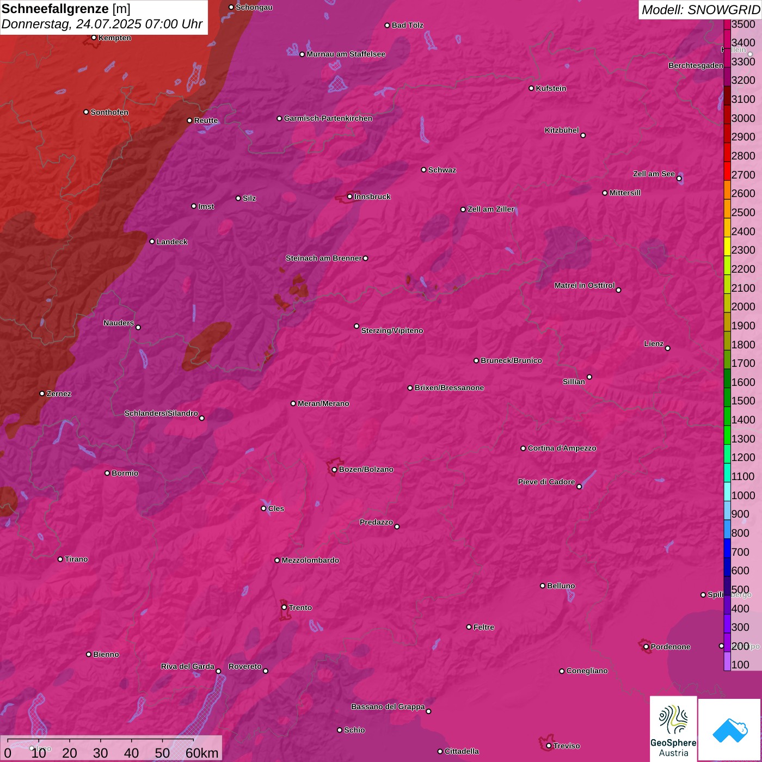This screenshot has height=762, width=762.
Task: Select the Lienz location marker
Action: (667, 348)
